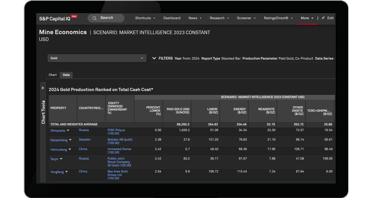Click the TOTAL AND WEIGHTED AVERAGE row label

pos(74,124)
